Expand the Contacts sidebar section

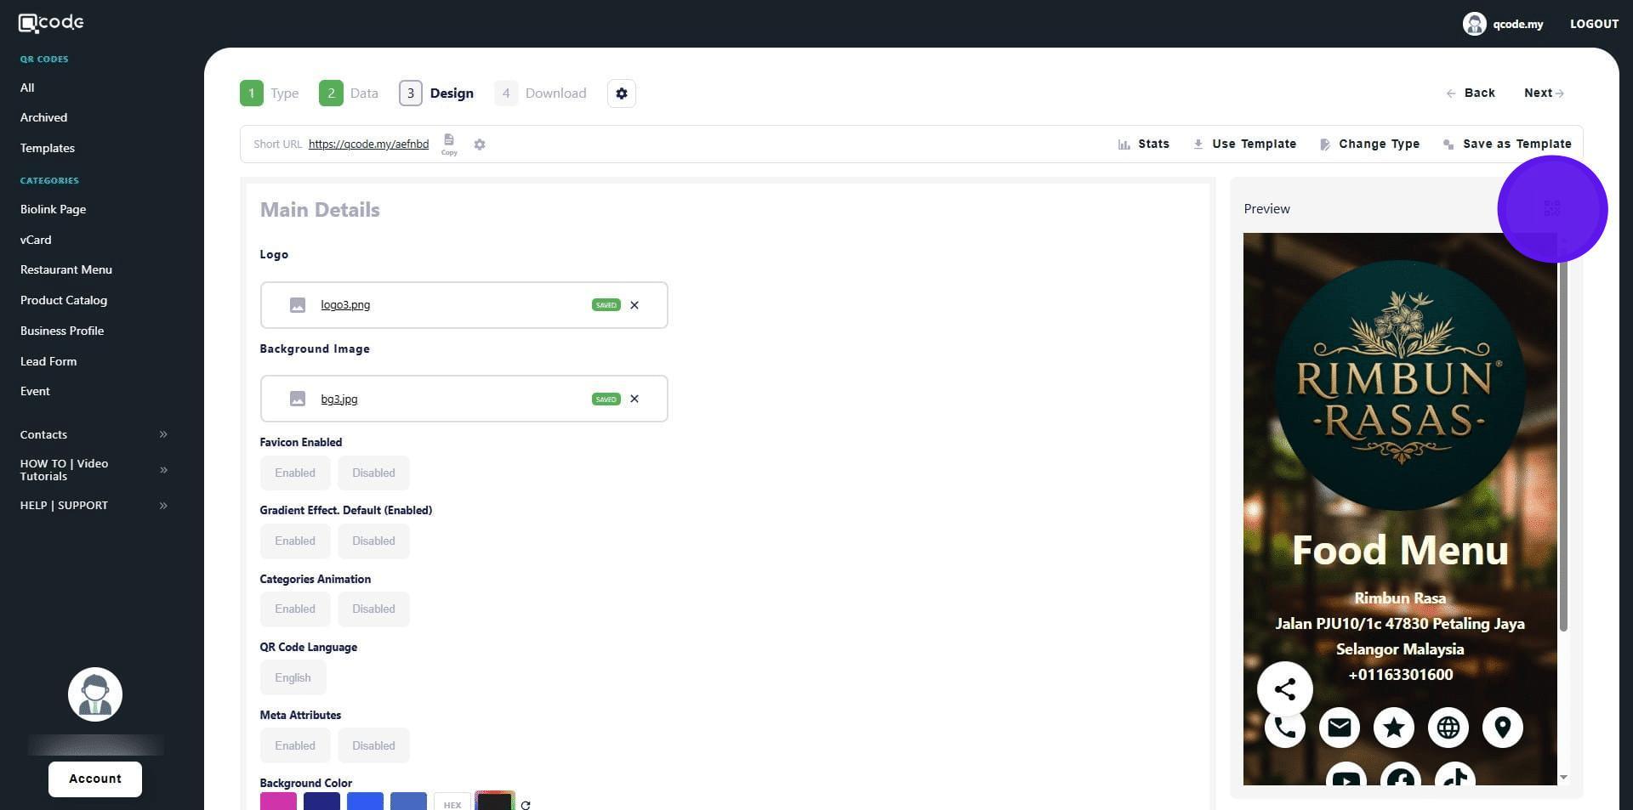tap(163, 434)
